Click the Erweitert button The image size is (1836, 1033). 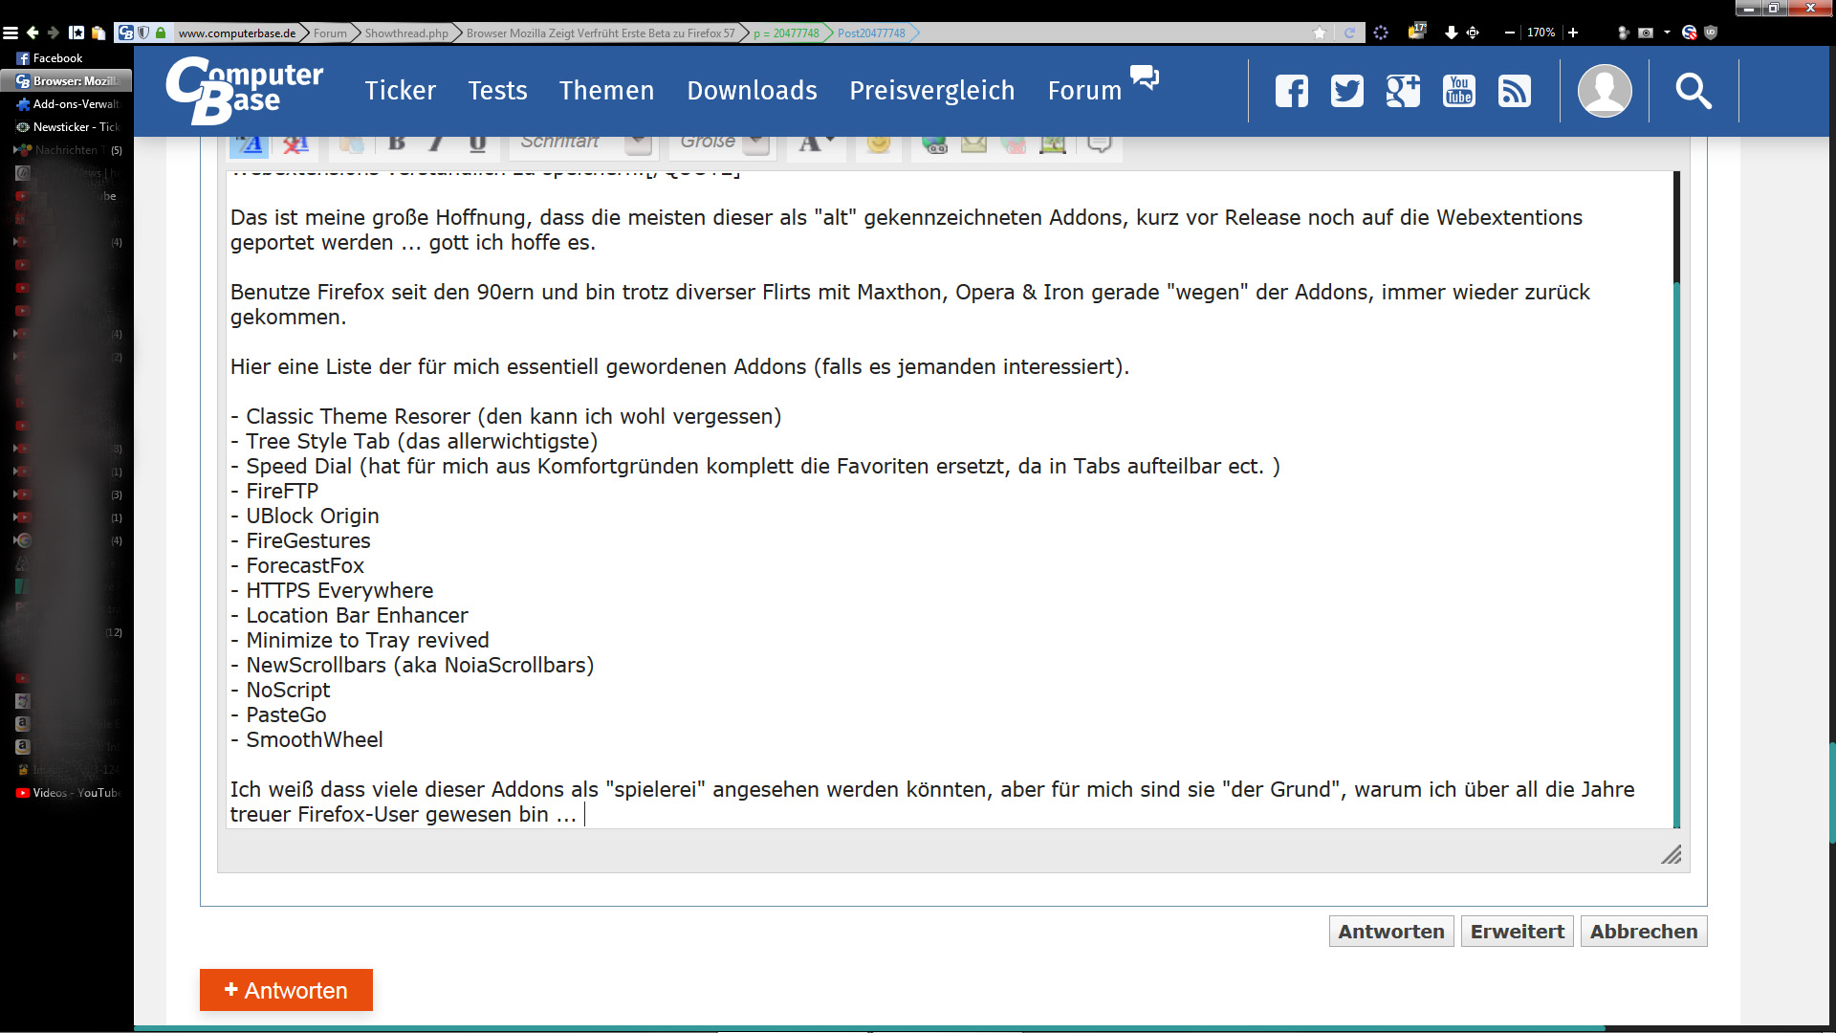coord(1517,932)
